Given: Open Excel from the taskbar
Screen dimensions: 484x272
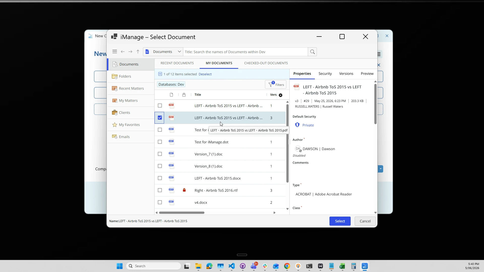Looking at the screenshot, I should (342, 266).
